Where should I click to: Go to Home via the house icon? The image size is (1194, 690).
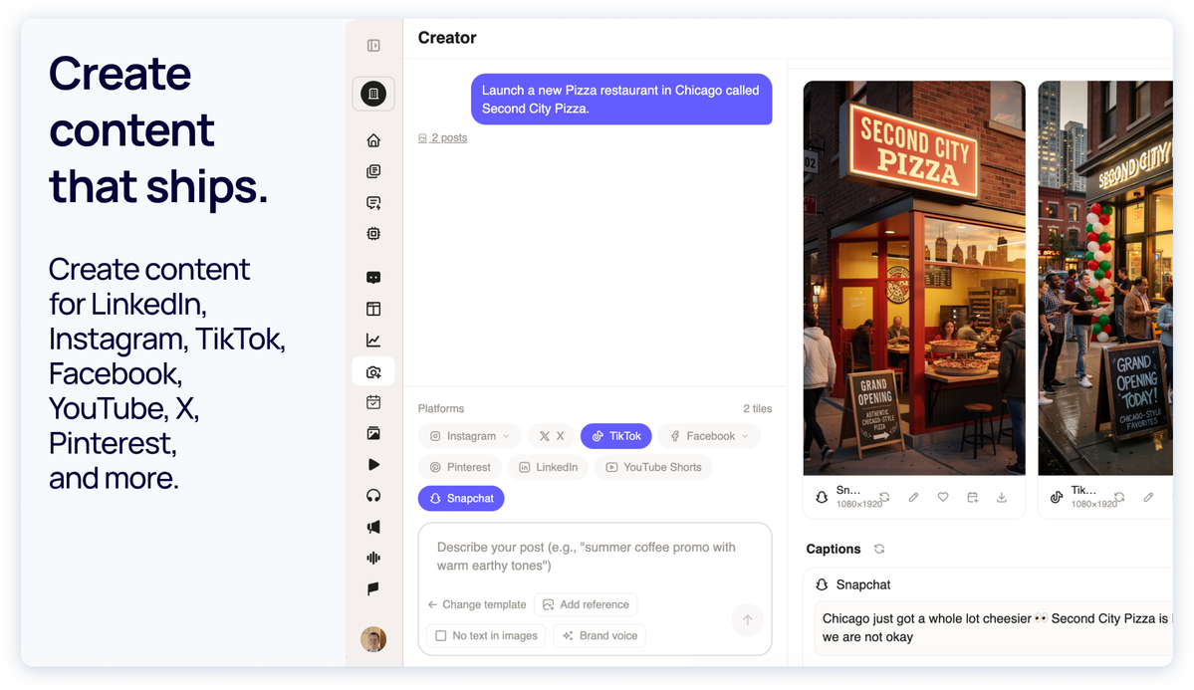click(373, 140)
